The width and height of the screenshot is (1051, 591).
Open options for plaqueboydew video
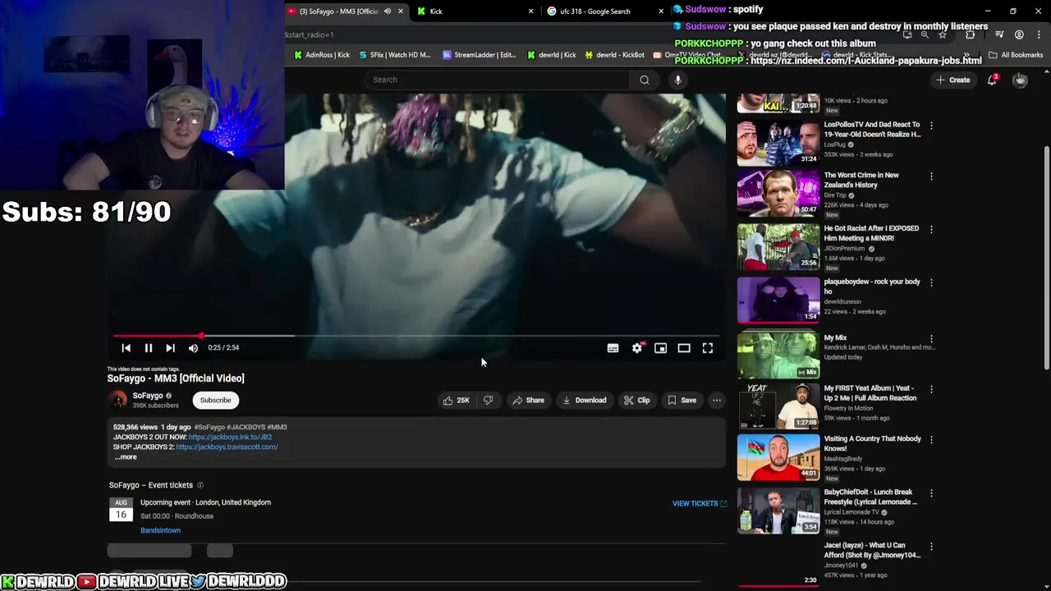pyautogui.click(x=931, y=282)
